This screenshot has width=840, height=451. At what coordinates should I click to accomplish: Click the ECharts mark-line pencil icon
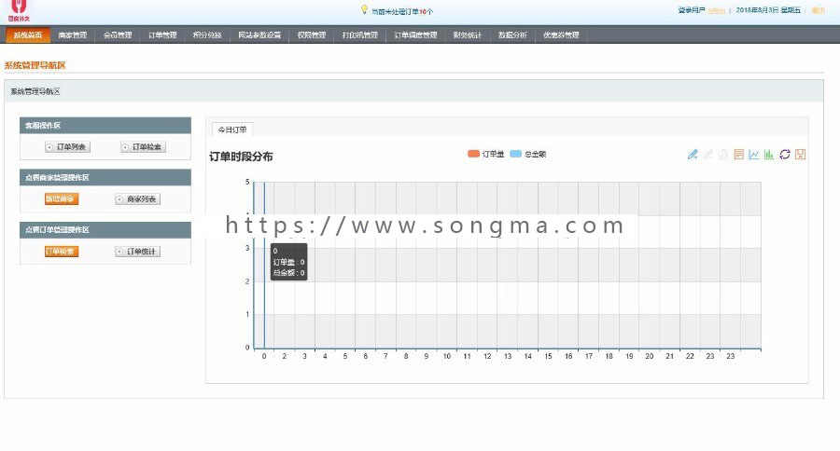[693, 155]
